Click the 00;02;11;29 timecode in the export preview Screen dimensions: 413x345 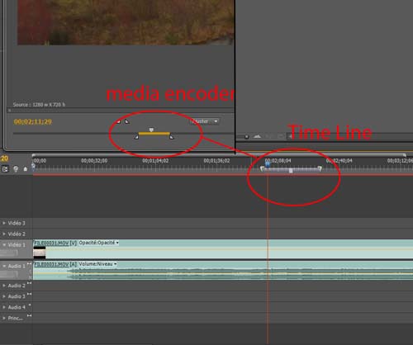[x=33, y=121]
